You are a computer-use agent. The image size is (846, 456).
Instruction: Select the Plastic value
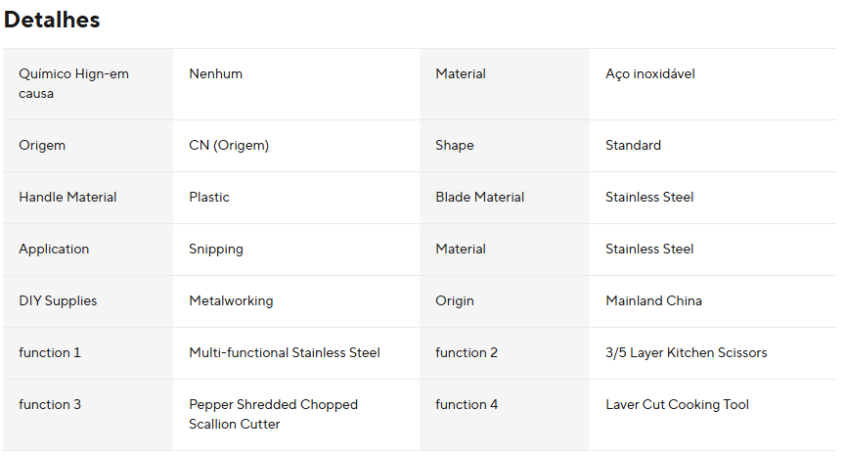coord(209,197)
